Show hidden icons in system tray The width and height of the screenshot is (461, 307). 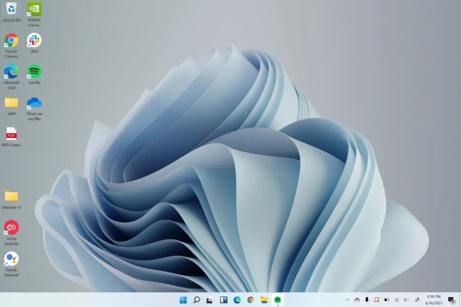click(347, 300)
